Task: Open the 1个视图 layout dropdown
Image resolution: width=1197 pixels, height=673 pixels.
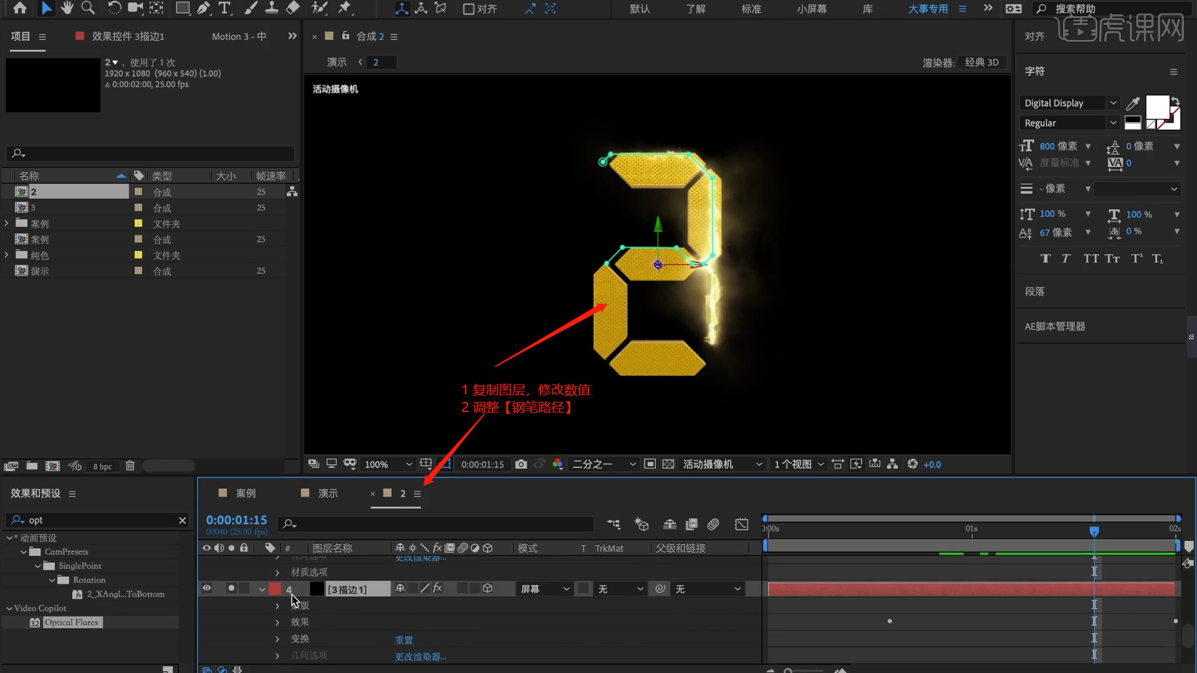Action: 799,464
